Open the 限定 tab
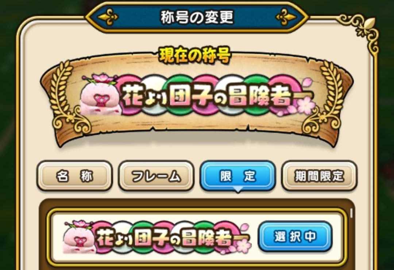The height and width of the screenshot is (270, 394). pyautogui.click(x=237, y=175)
